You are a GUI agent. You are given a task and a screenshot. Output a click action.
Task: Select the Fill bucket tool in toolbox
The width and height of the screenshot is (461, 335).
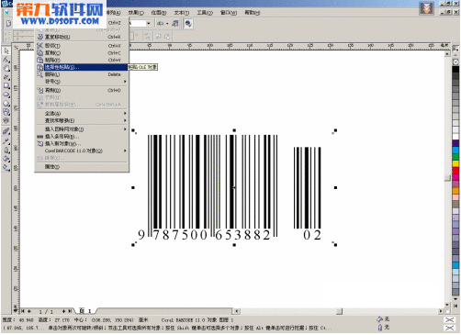pos(6,159)
